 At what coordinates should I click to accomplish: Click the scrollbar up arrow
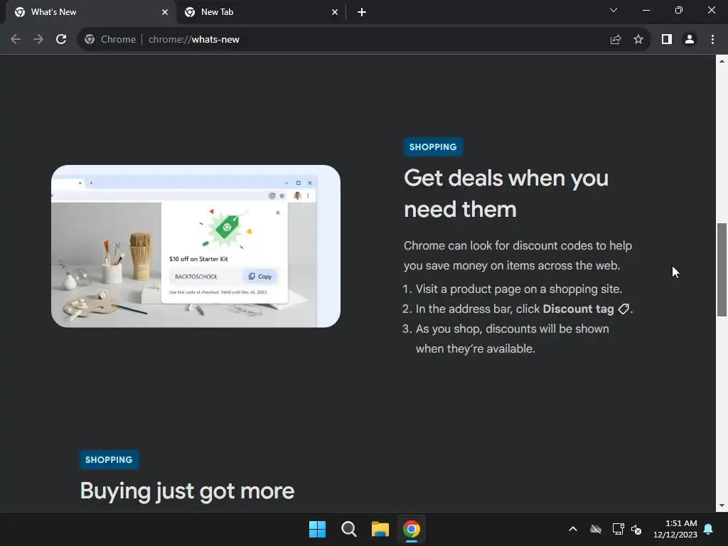[722, 61]
